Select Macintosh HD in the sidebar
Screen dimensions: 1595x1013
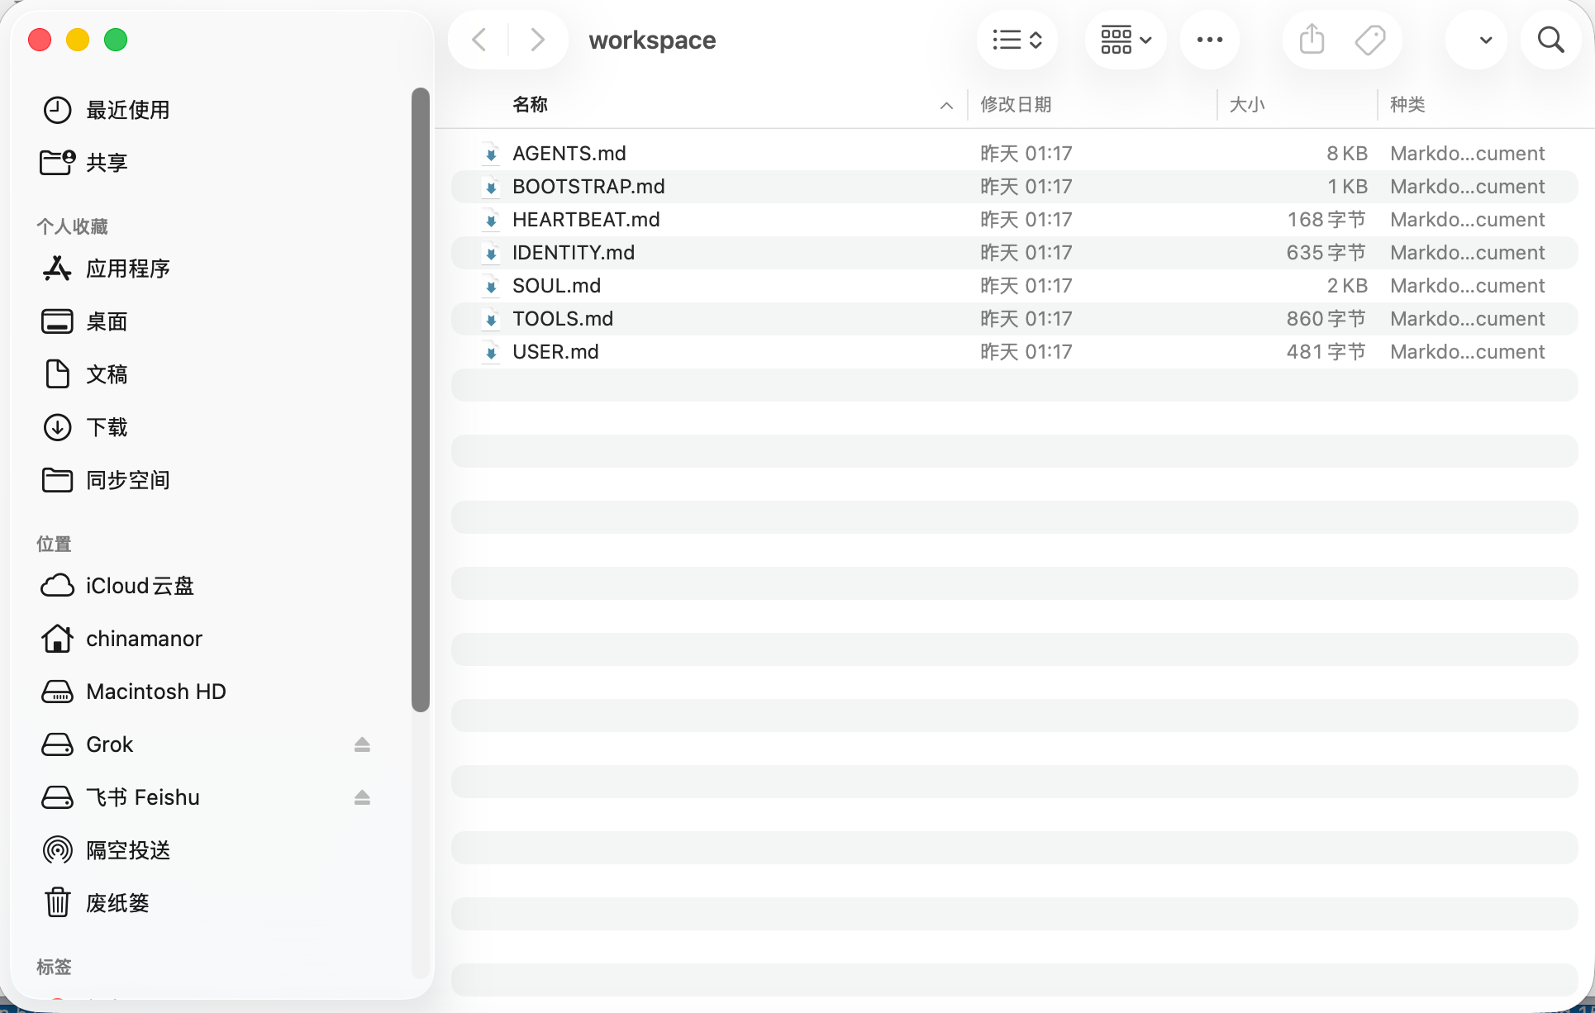pyautogui.click(x=156, y=692)
